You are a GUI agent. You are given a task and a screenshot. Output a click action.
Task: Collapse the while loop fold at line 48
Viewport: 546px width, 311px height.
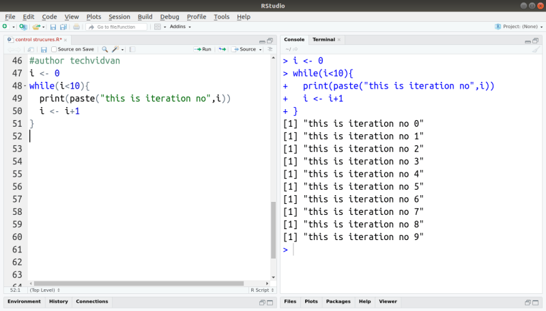(x=25, y=86)
